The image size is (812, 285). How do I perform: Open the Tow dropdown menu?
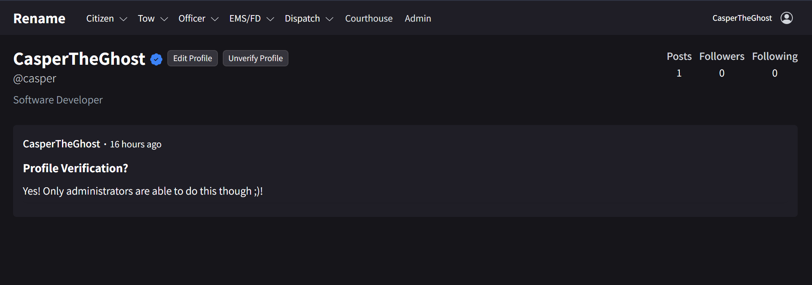tap(153, 19)
